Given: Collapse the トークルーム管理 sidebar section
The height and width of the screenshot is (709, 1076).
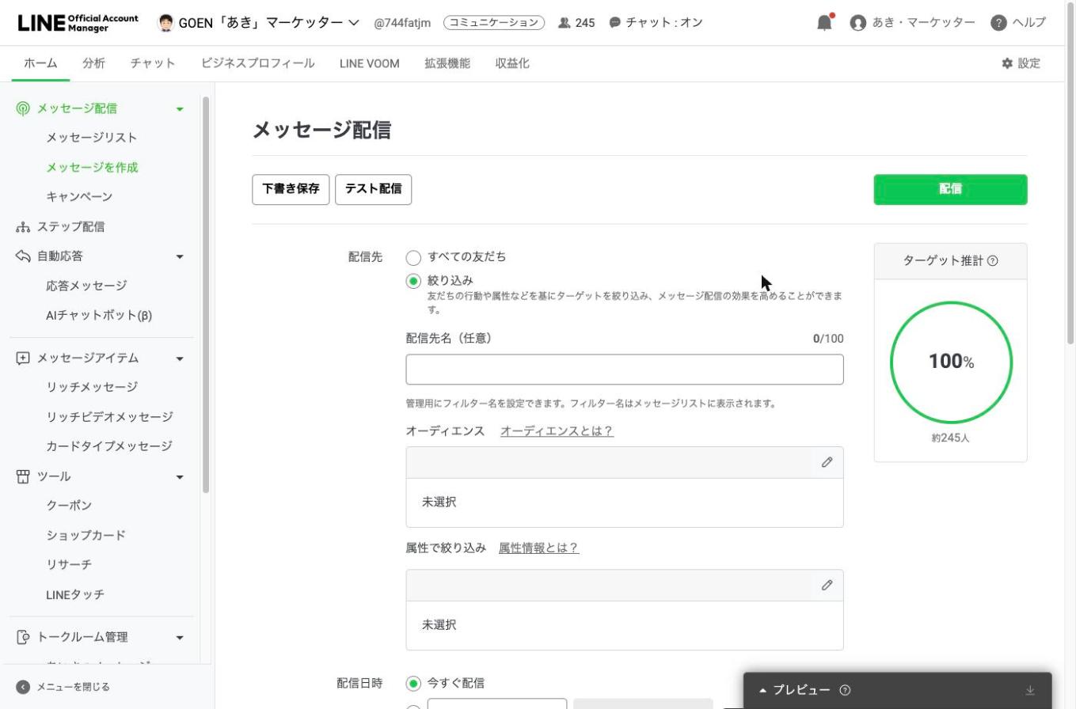Looking at the screenshot, I should 180,638.
